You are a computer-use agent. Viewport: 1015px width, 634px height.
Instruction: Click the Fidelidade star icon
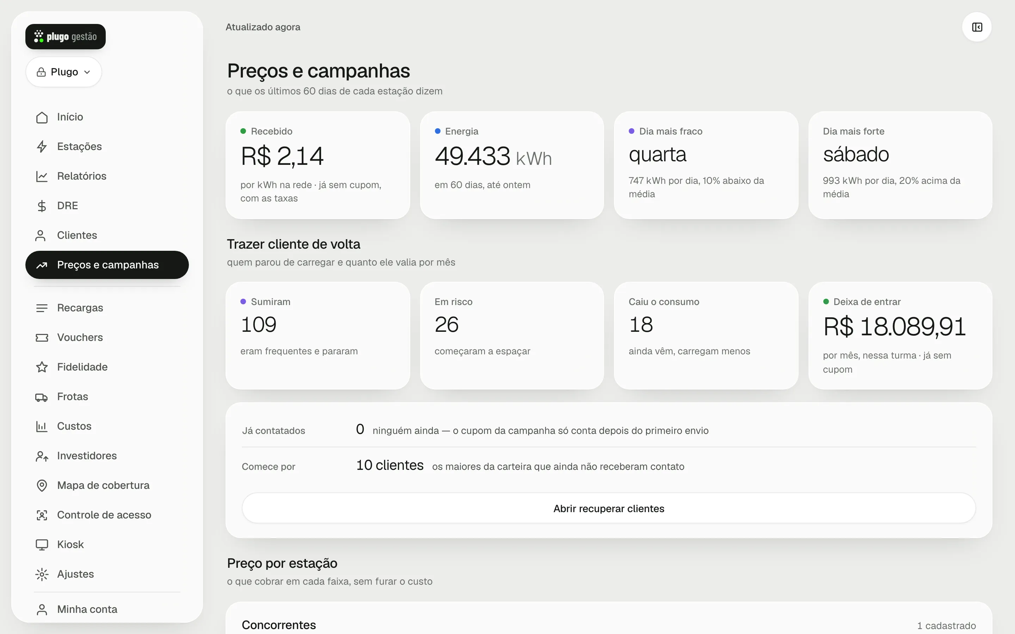[x=42, y=367]
